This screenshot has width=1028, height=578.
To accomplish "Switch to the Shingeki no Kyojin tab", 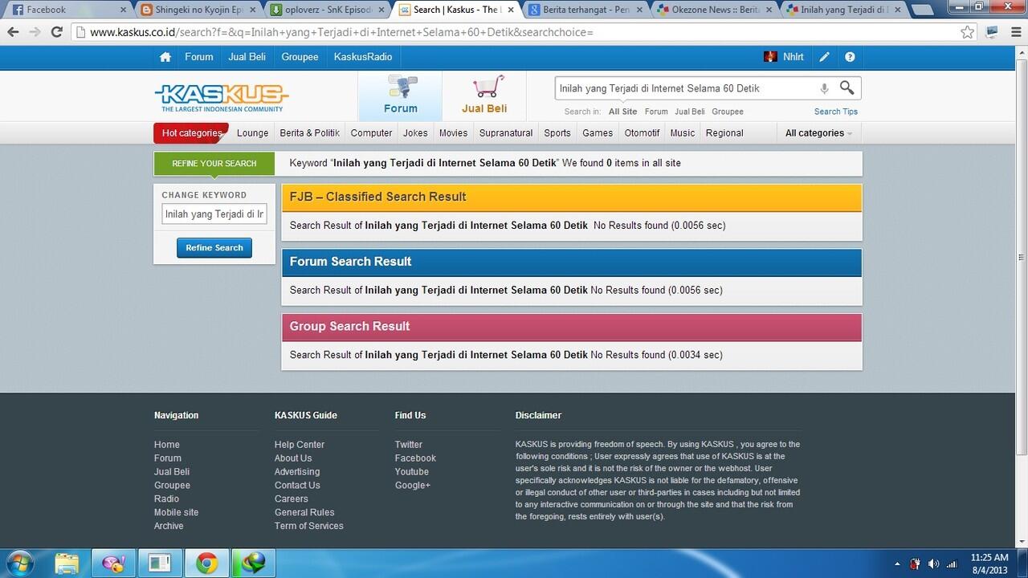I will (198, 10).
